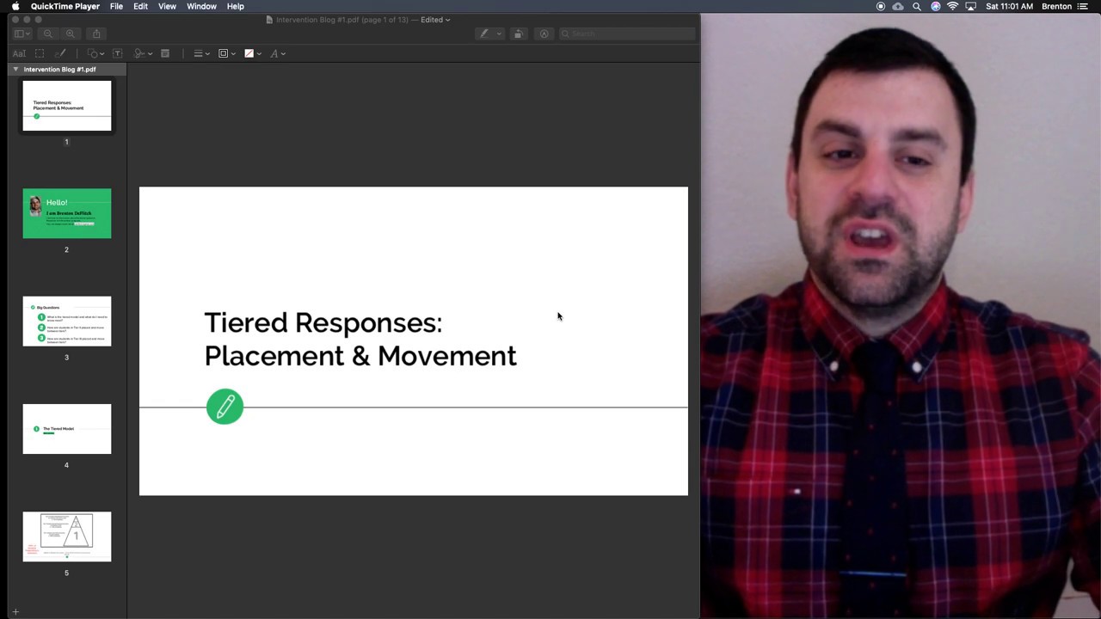Open the highlight color dropdown arrow
The width and height of the screenshot is (1101, 619).
pyautogui.click(x=499, y=34)
